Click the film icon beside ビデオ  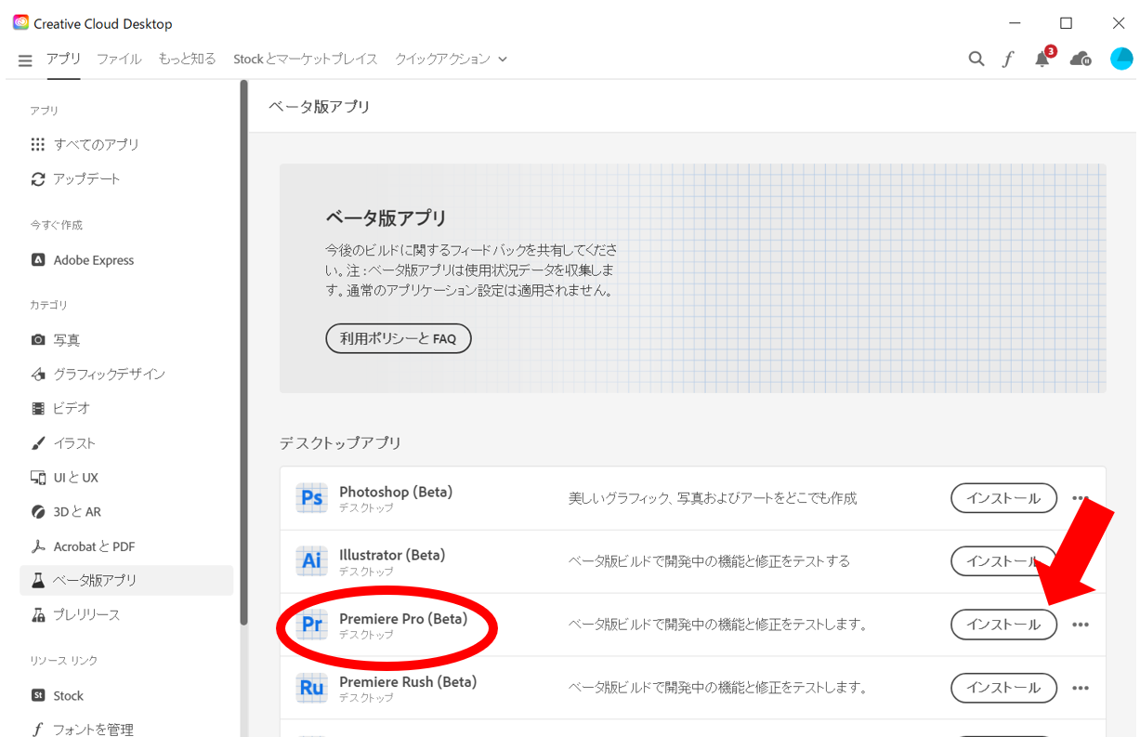pos(38,408)
